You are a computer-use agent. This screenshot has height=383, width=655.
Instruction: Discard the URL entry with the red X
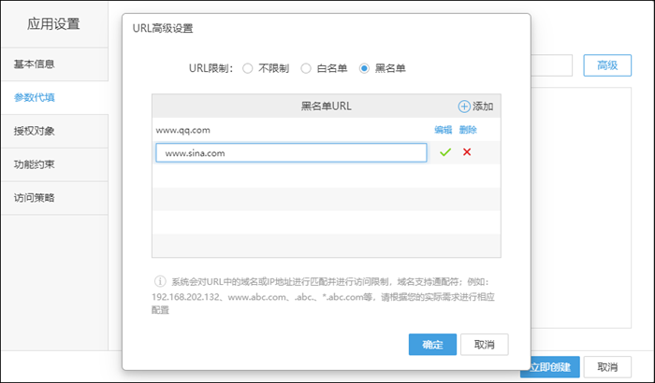[x=466, y=152]
